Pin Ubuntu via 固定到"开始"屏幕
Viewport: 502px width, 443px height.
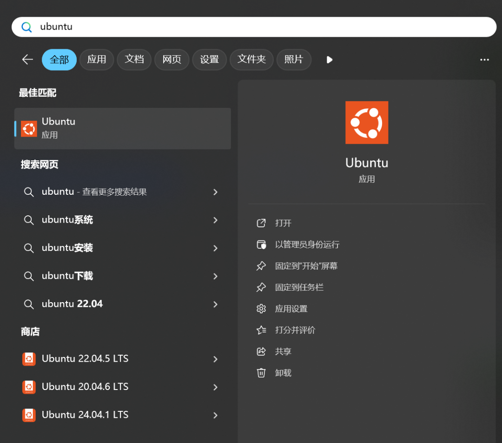tap(306, 266)
